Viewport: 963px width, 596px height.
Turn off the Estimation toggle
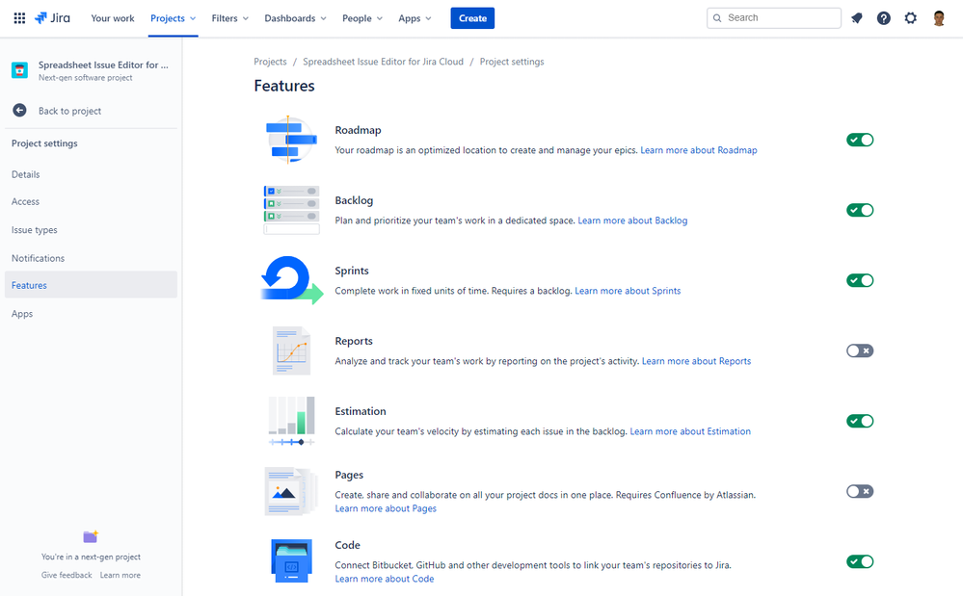(860, 422)
